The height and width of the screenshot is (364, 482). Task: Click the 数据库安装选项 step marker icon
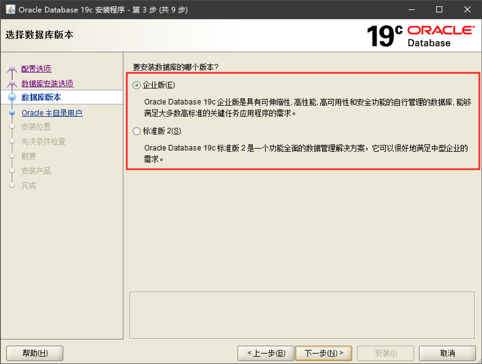tap(12, 84)
